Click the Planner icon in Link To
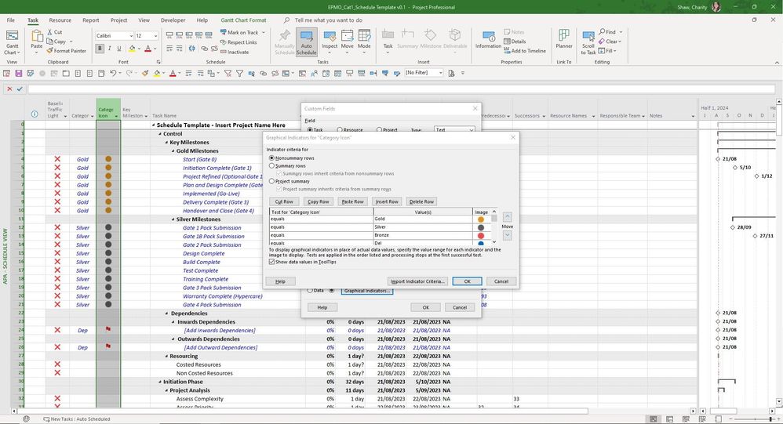Image resolution: width=783 pixels, height=424 pixels. coord(564,35)
